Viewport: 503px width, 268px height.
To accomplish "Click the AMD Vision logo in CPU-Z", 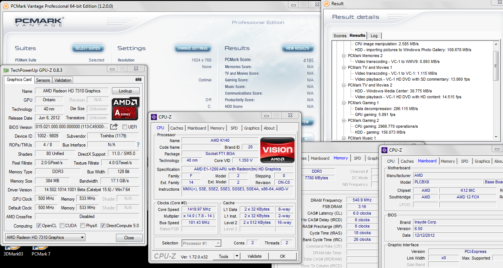I will click(x=277, y=150).
